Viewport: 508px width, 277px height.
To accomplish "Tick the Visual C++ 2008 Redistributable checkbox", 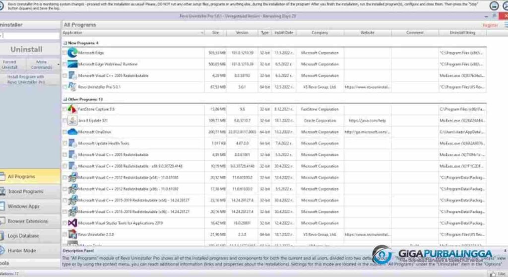I will (65, 166).
